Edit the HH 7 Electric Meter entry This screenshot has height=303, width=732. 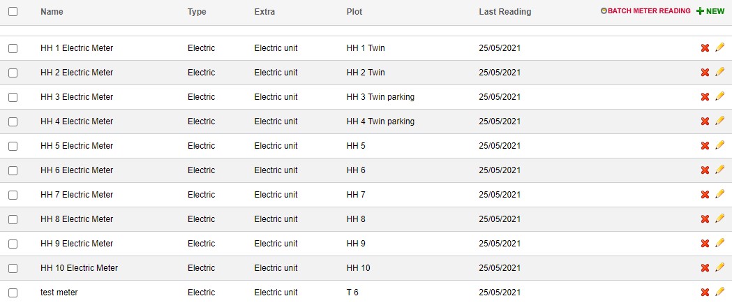[720, 194]
